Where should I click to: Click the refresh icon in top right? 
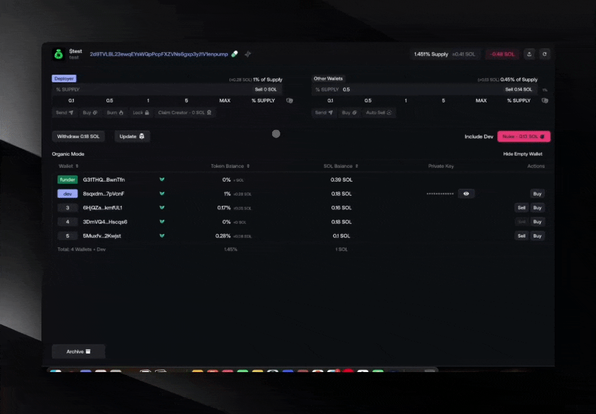(x=544, y=54)
